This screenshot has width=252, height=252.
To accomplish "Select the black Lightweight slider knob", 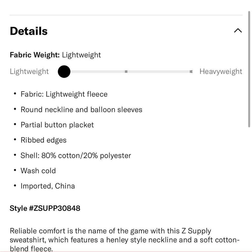I will pos(64,72).
